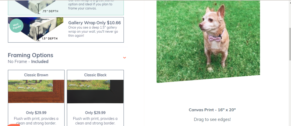Select the Classic Black frame card
Viewport: 291px width, 126px height.
pos(95,98)
